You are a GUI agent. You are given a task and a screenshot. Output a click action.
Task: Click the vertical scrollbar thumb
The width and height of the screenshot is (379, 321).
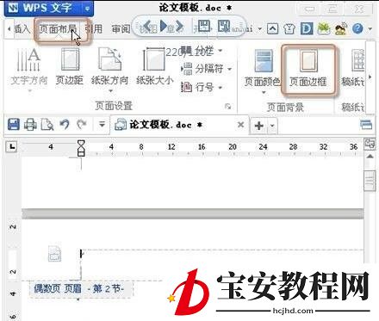[x=370, y=181]
